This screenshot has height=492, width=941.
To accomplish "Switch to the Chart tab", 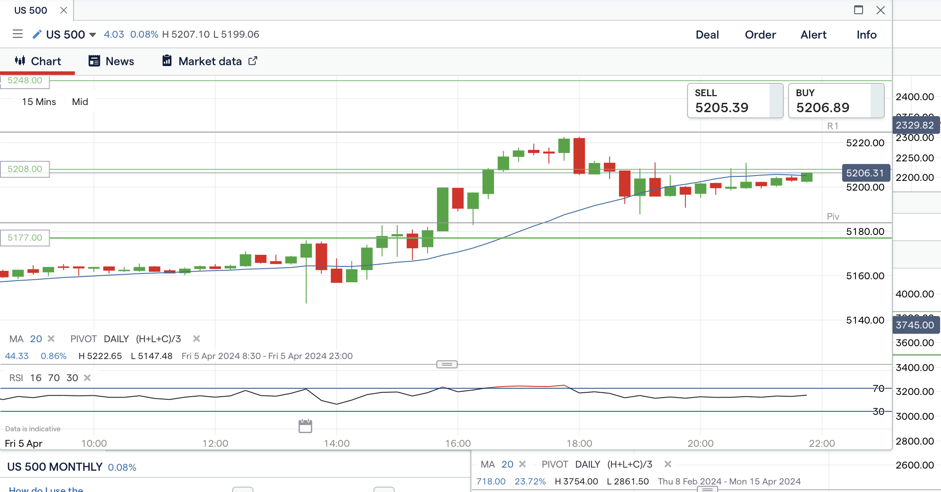I will coord(38,61).
